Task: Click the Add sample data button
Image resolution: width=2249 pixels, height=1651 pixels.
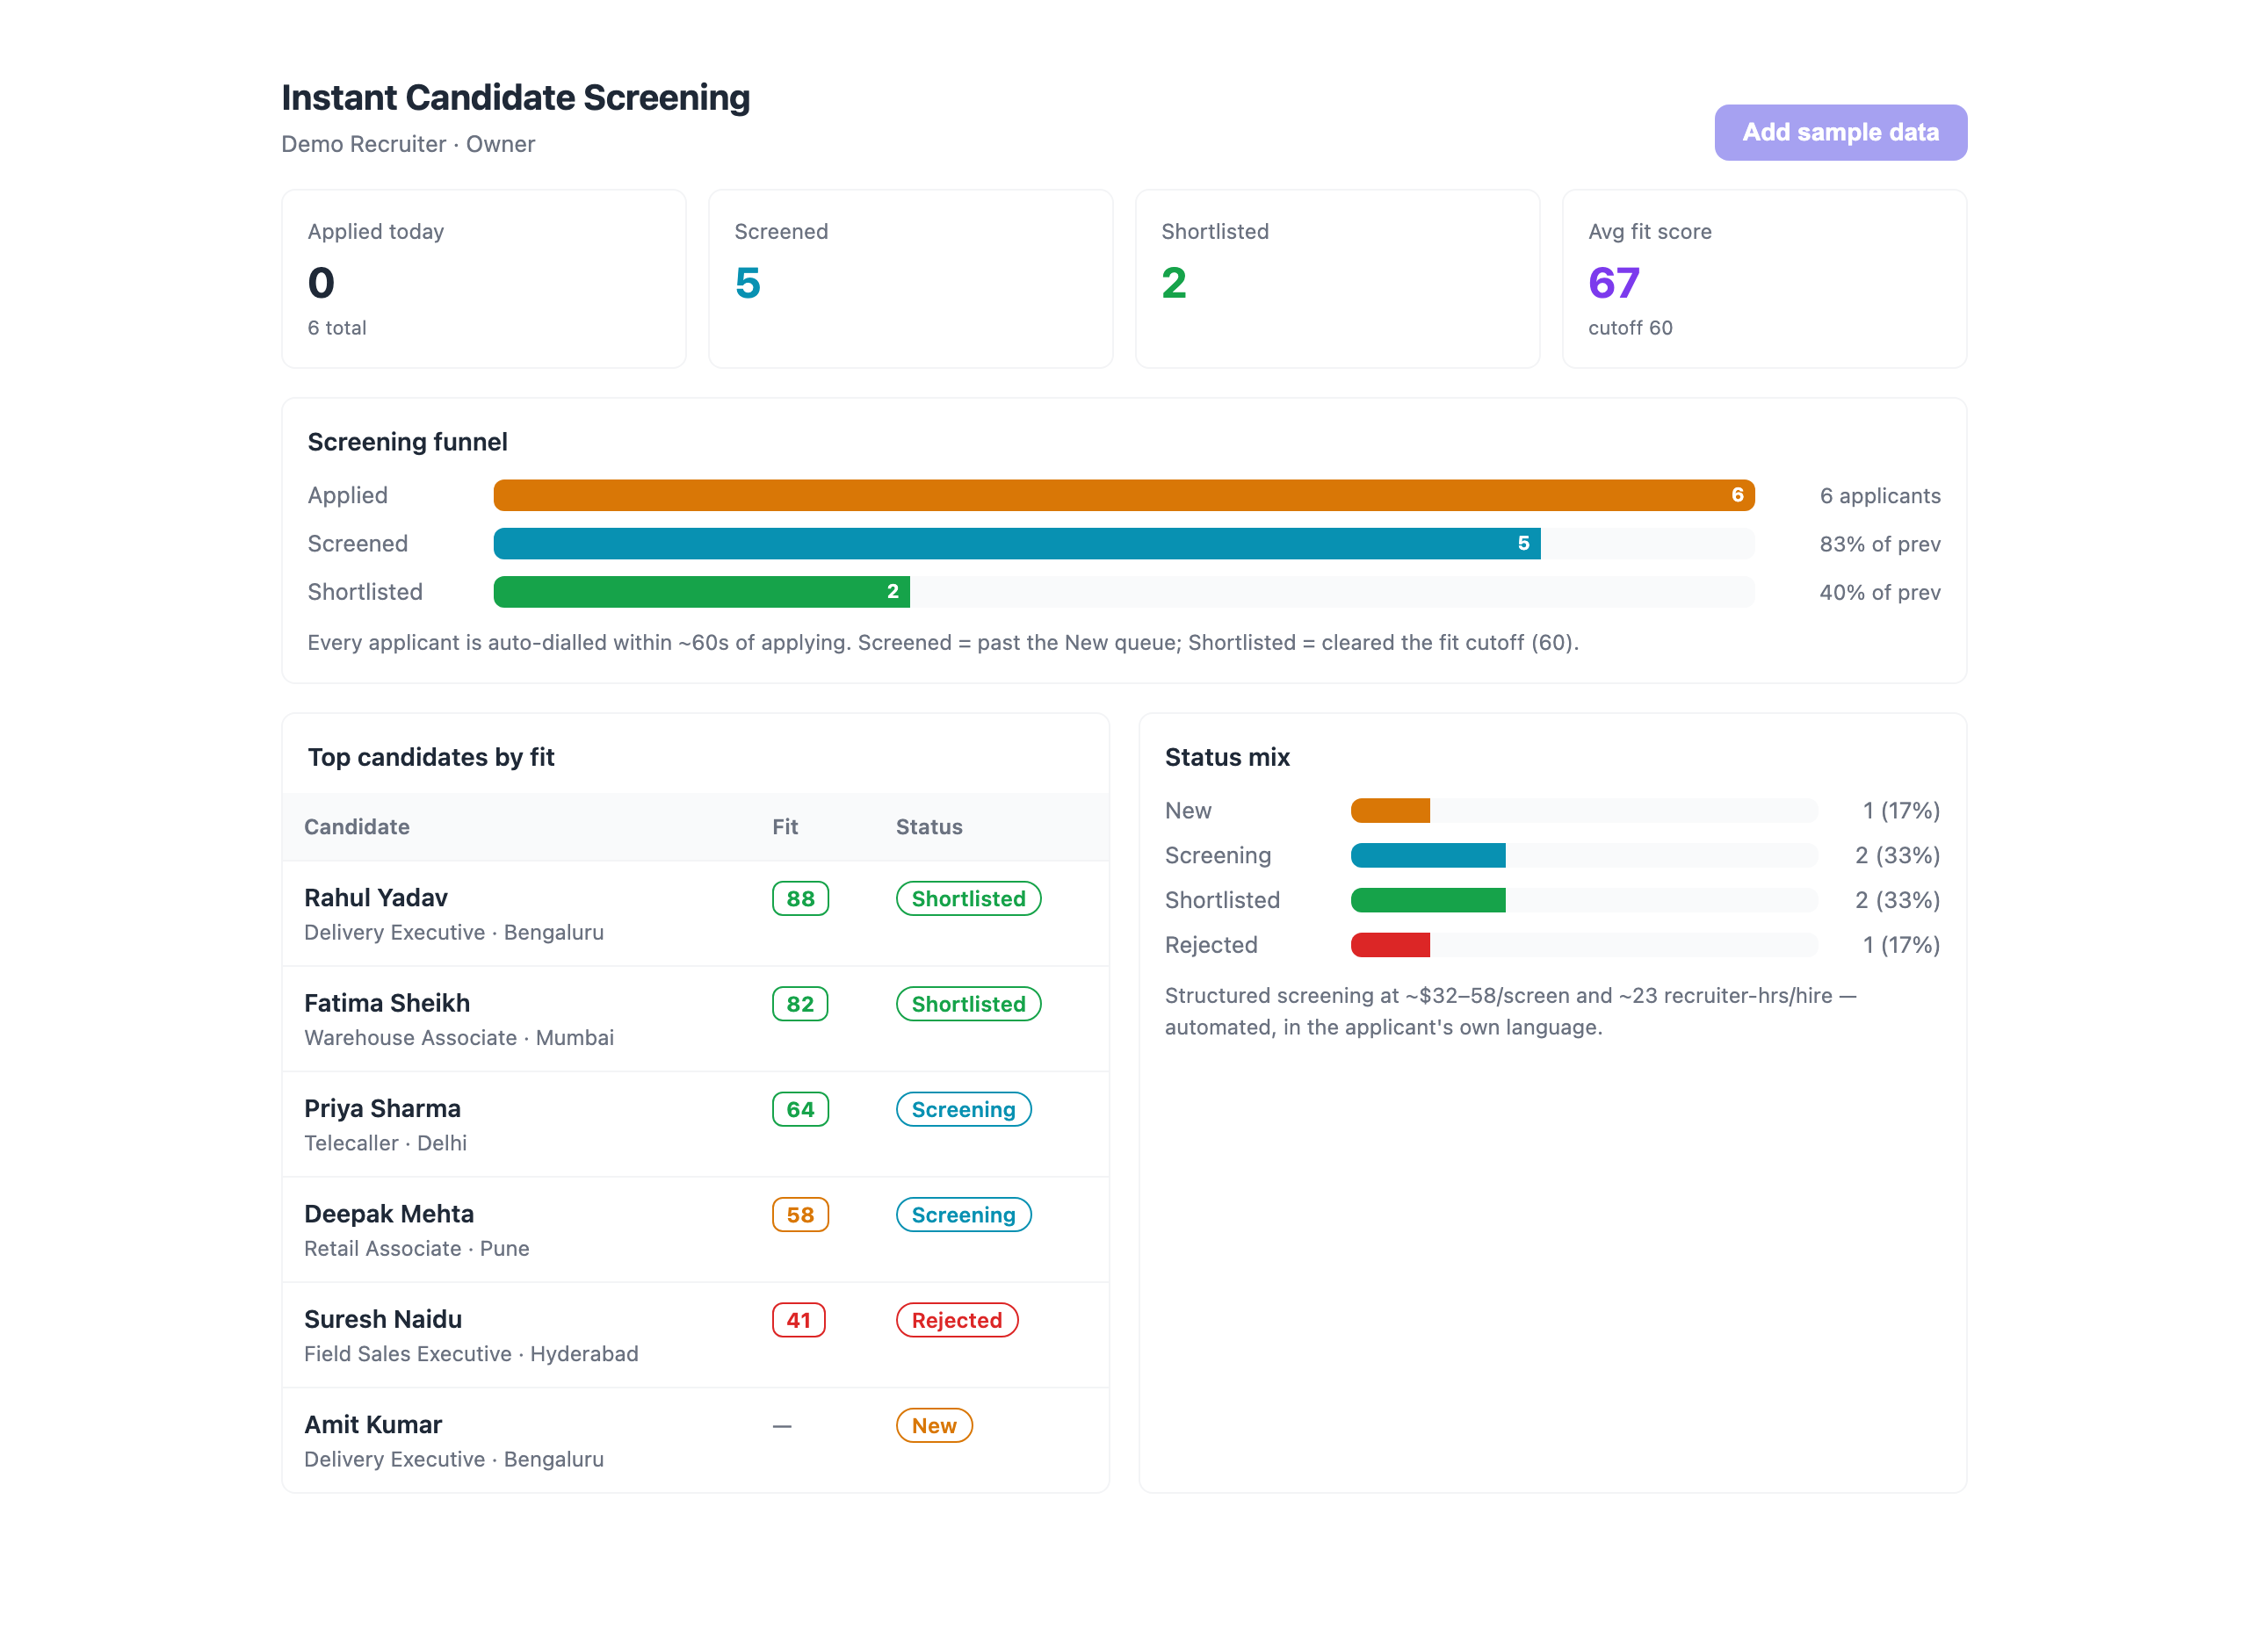Action: (1840, 132)
